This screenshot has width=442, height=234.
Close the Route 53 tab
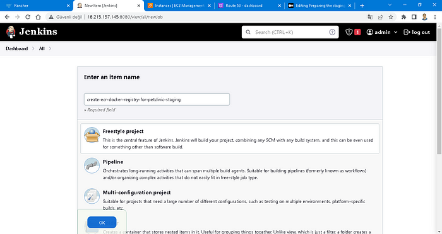click(x=279, y=6)
